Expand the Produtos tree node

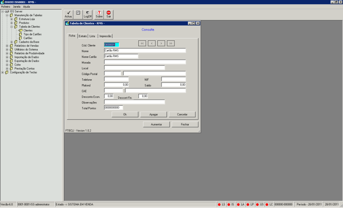coord(11,23)
